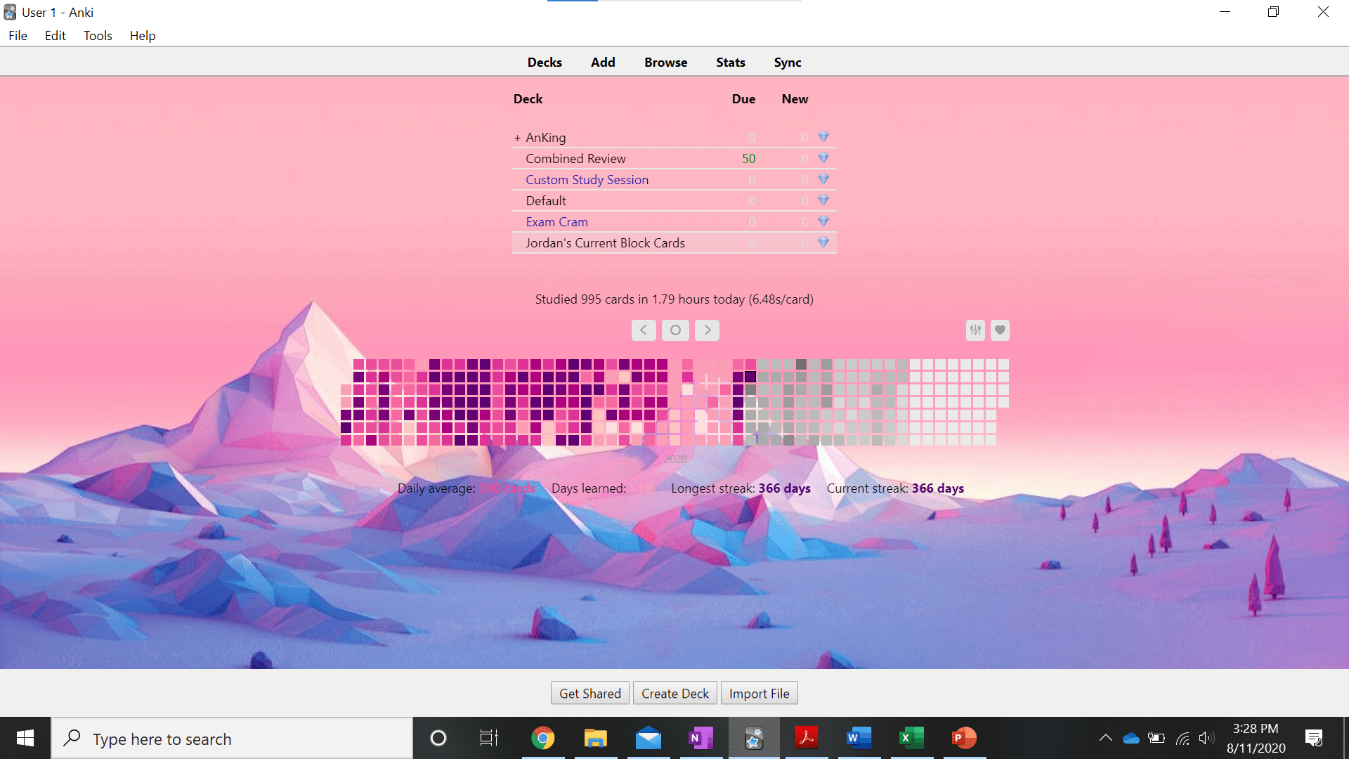The width and height of the screenshot is (1349, 759).
Task: Click heatmap options sliders icon
Action: 975,330
